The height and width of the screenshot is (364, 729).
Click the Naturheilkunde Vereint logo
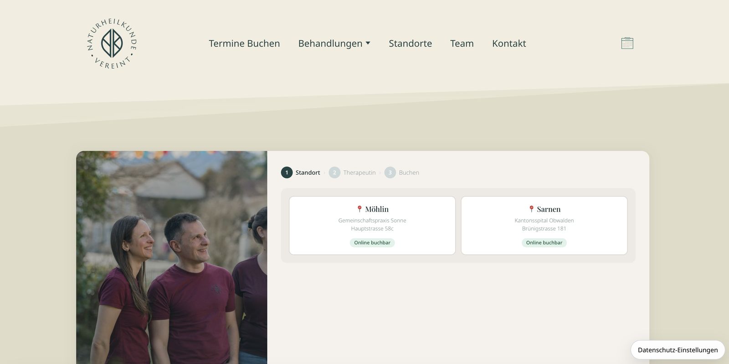(112, 44)
